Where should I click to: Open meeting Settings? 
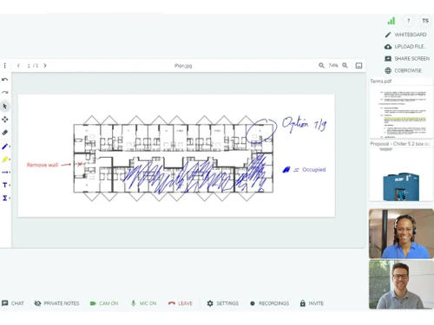click(x=223, y=303)
